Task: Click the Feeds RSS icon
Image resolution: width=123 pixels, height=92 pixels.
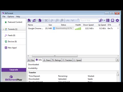Action: coord(6,35)
